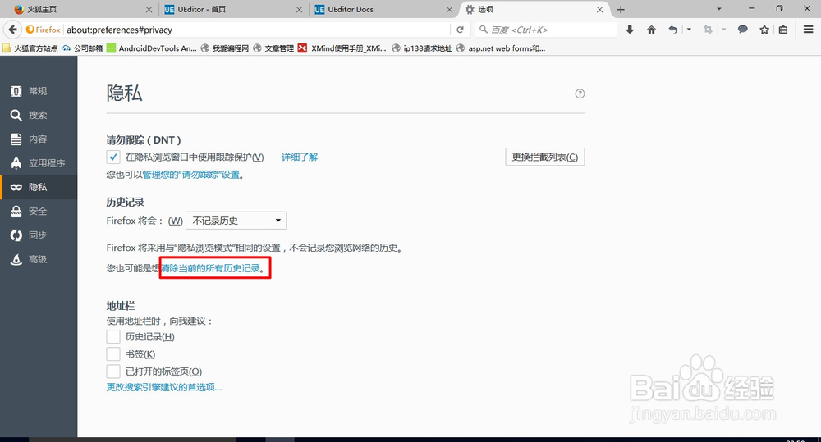Viewport: 821px width, 442px height.
Task: Open the privacy help question mark icon
Action: click(x=580, y=93)
